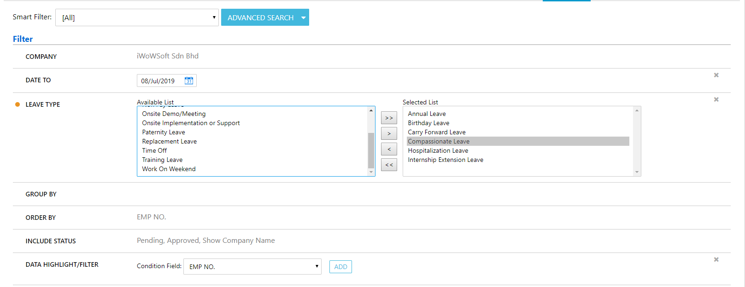Click the Date To input field
This screenshot has width=745, height=287.
(x=159, y=81)
